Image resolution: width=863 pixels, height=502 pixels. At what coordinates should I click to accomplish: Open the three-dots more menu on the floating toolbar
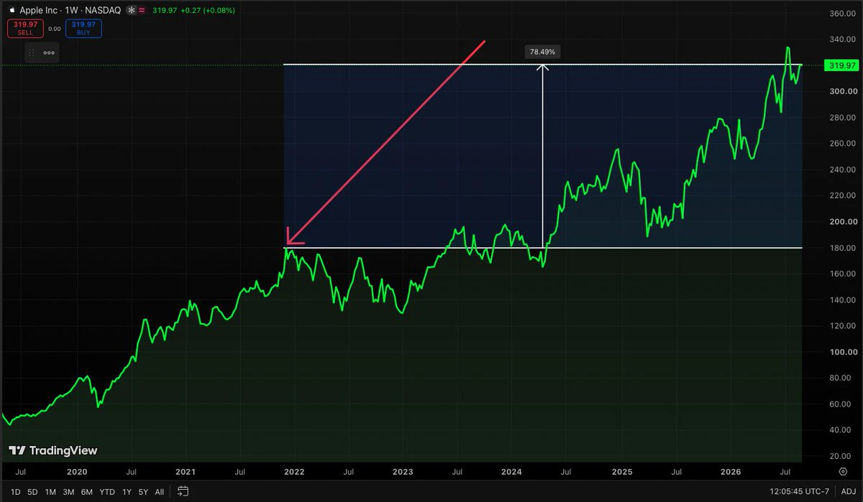click(49, 52)
